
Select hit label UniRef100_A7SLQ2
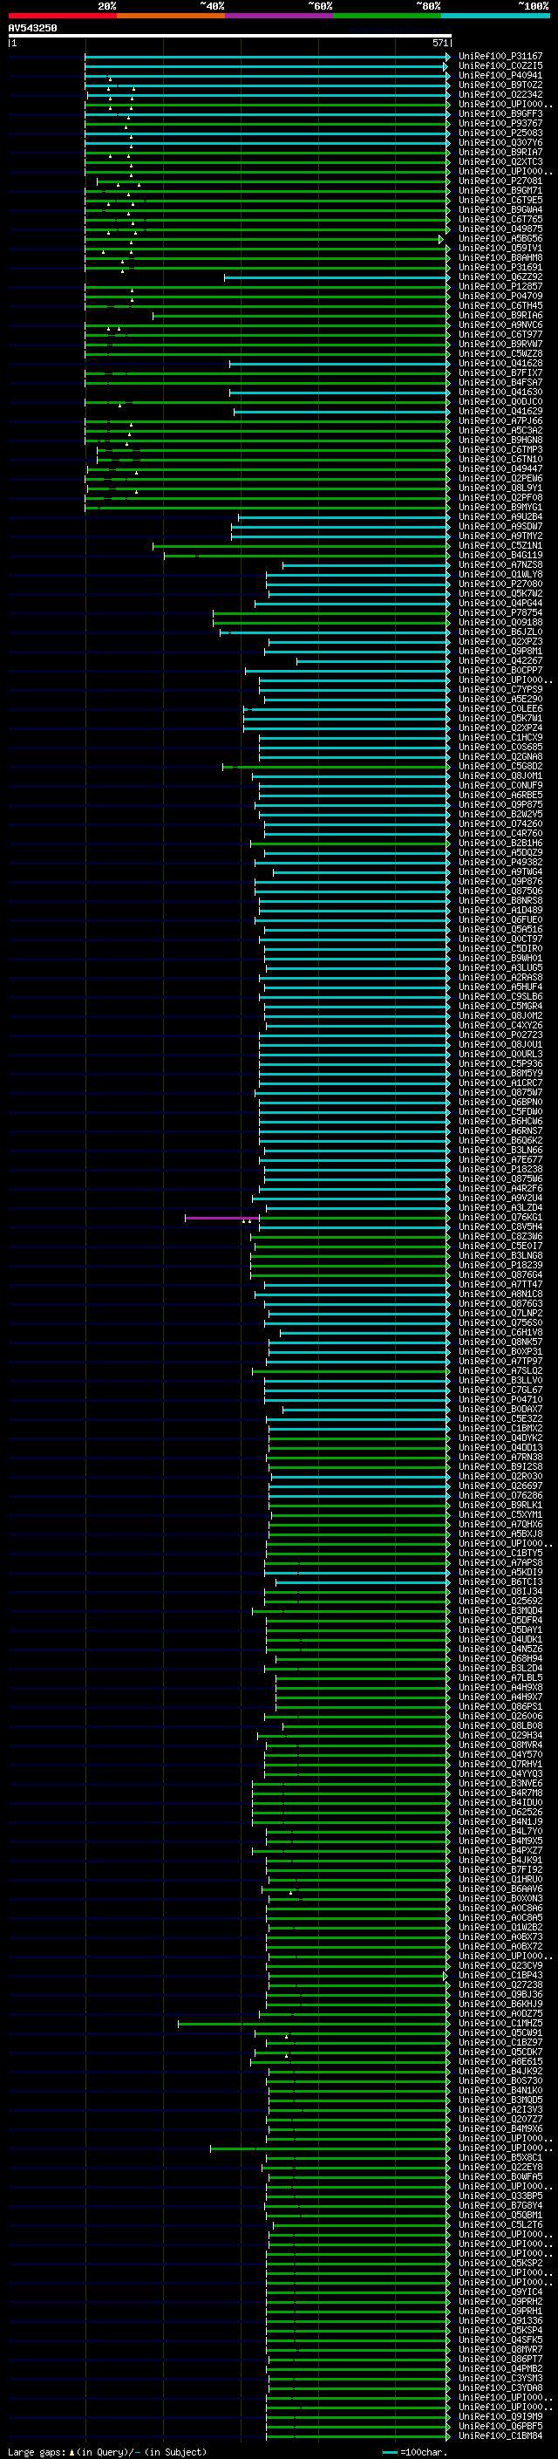[500, 1370]
